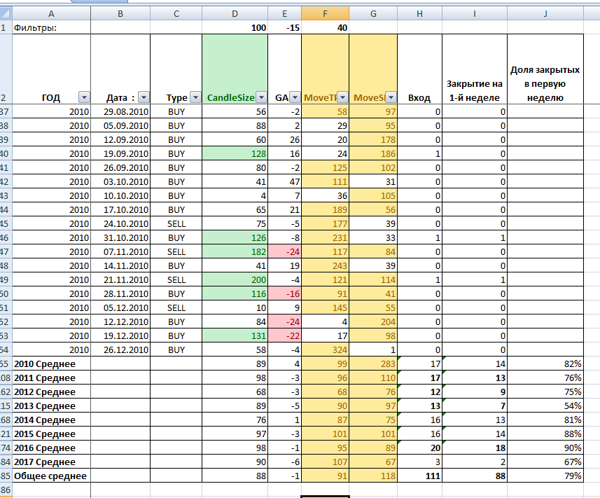This screenshot has width=600, height=498.
Task: Select date cell 07.11.2010
Action: tap(120, 252)
